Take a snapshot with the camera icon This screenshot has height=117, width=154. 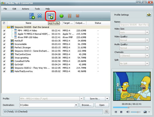tap(145, 112)
